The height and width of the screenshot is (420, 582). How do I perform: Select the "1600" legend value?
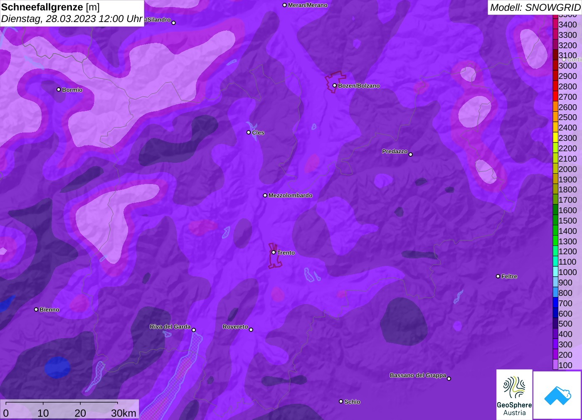click(x=568, y=210)
